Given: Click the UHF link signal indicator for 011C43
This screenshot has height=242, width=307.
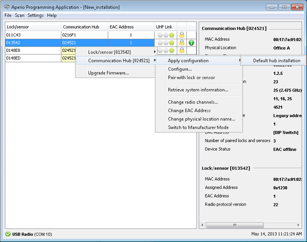Looking at the screenshot, I should tap(166, 35).
